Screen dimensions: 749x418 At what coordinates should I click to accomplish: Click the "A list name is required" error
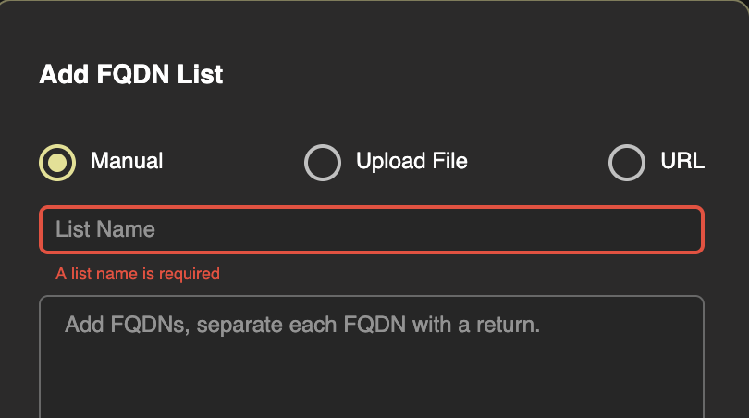pos(138,274)
